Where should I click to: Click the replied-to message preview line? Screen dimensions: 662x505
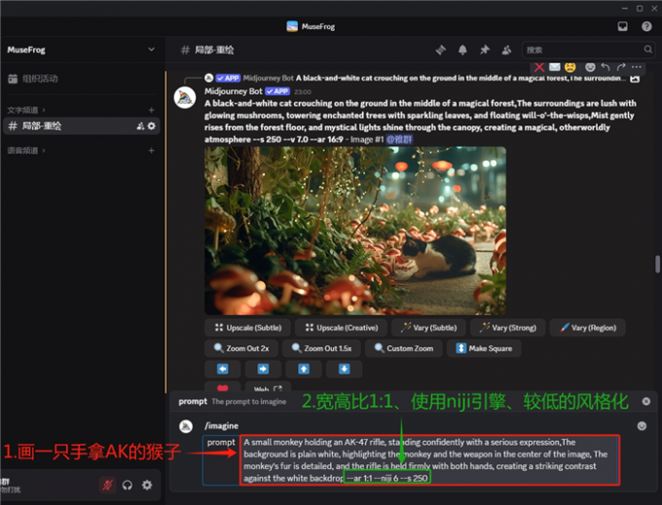pos(459,78)
